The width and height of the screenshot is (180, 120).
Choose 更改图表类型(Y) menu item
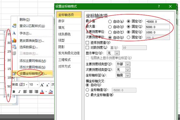tap(32, 41)
